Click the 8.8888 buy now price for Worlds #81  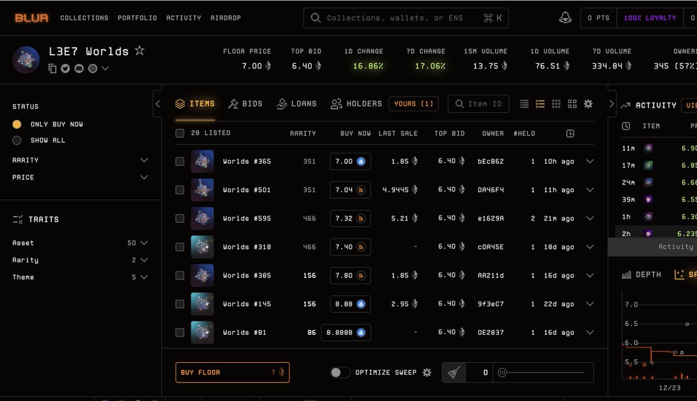pos(346,333)
